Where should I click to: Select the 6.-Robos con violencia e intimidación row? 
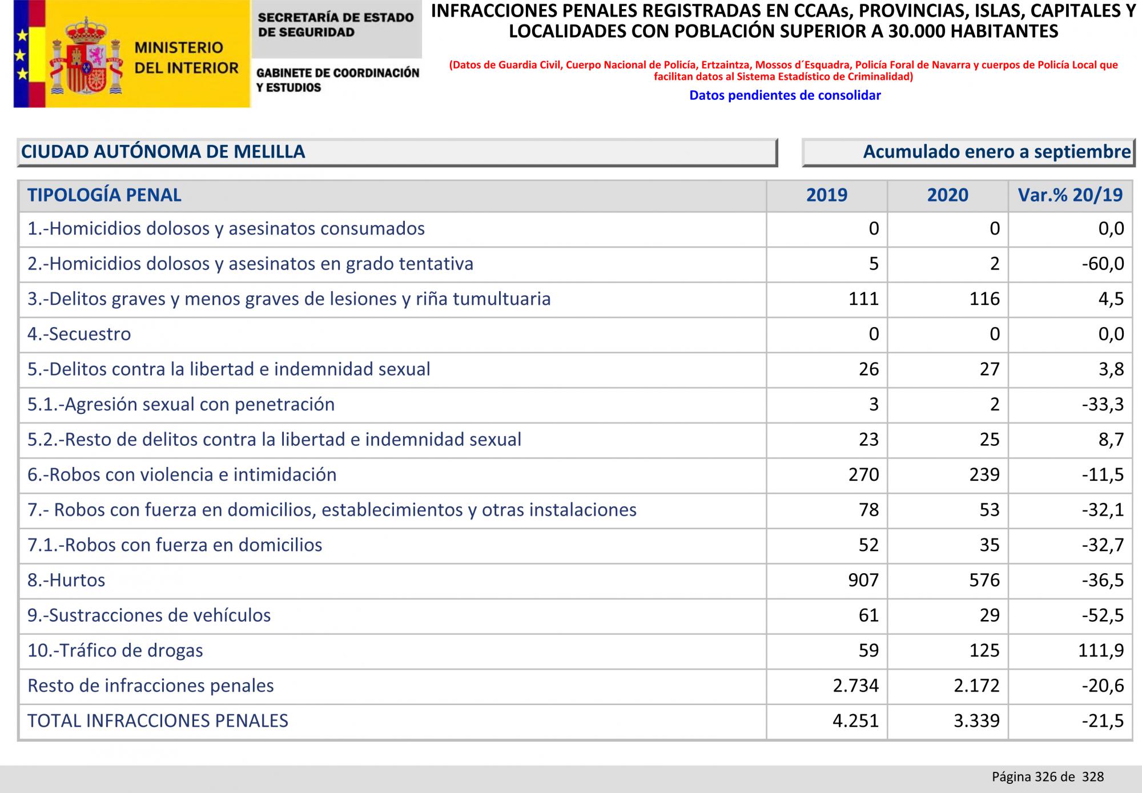click(x=576, y=475)
